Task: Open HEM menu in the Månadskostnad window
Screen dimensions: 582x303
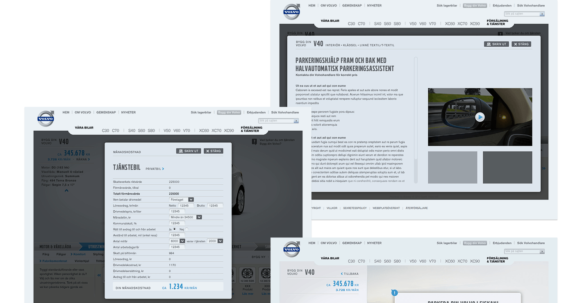Action: click(x=66, y=112)
